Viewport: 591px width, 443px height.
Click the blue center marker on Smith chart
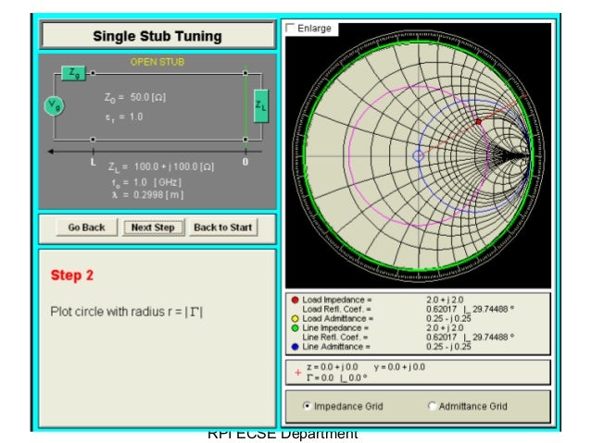(x=418, y=156)
